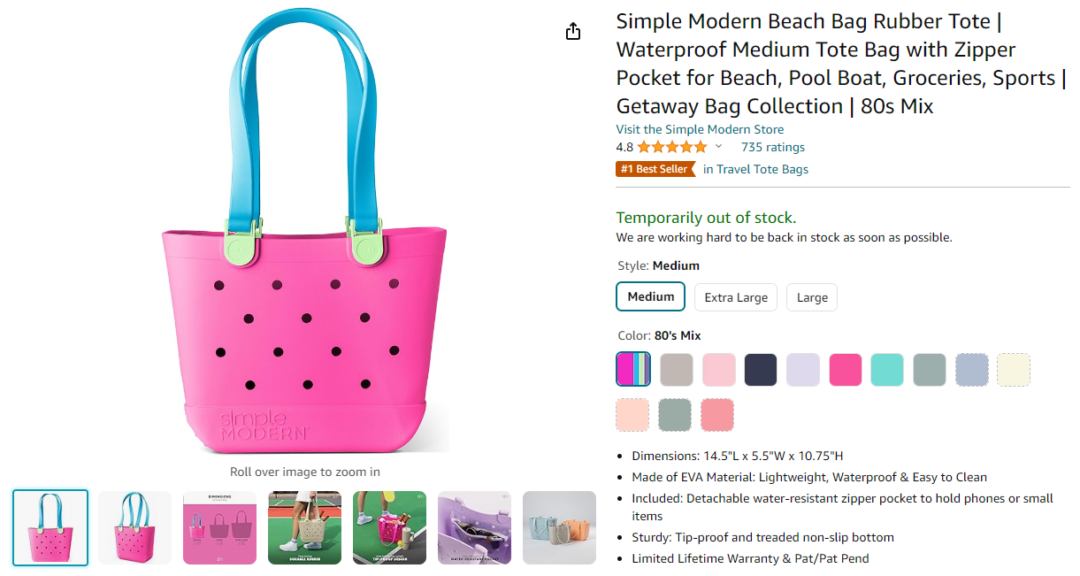Pick the cream color swatch
This screenshot has height=576, width=1080.
click(x=1014, y=370)
